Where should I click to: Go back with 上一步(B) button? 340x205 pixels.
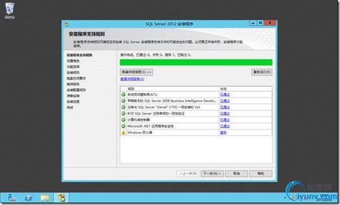click(x=188, y=173)
